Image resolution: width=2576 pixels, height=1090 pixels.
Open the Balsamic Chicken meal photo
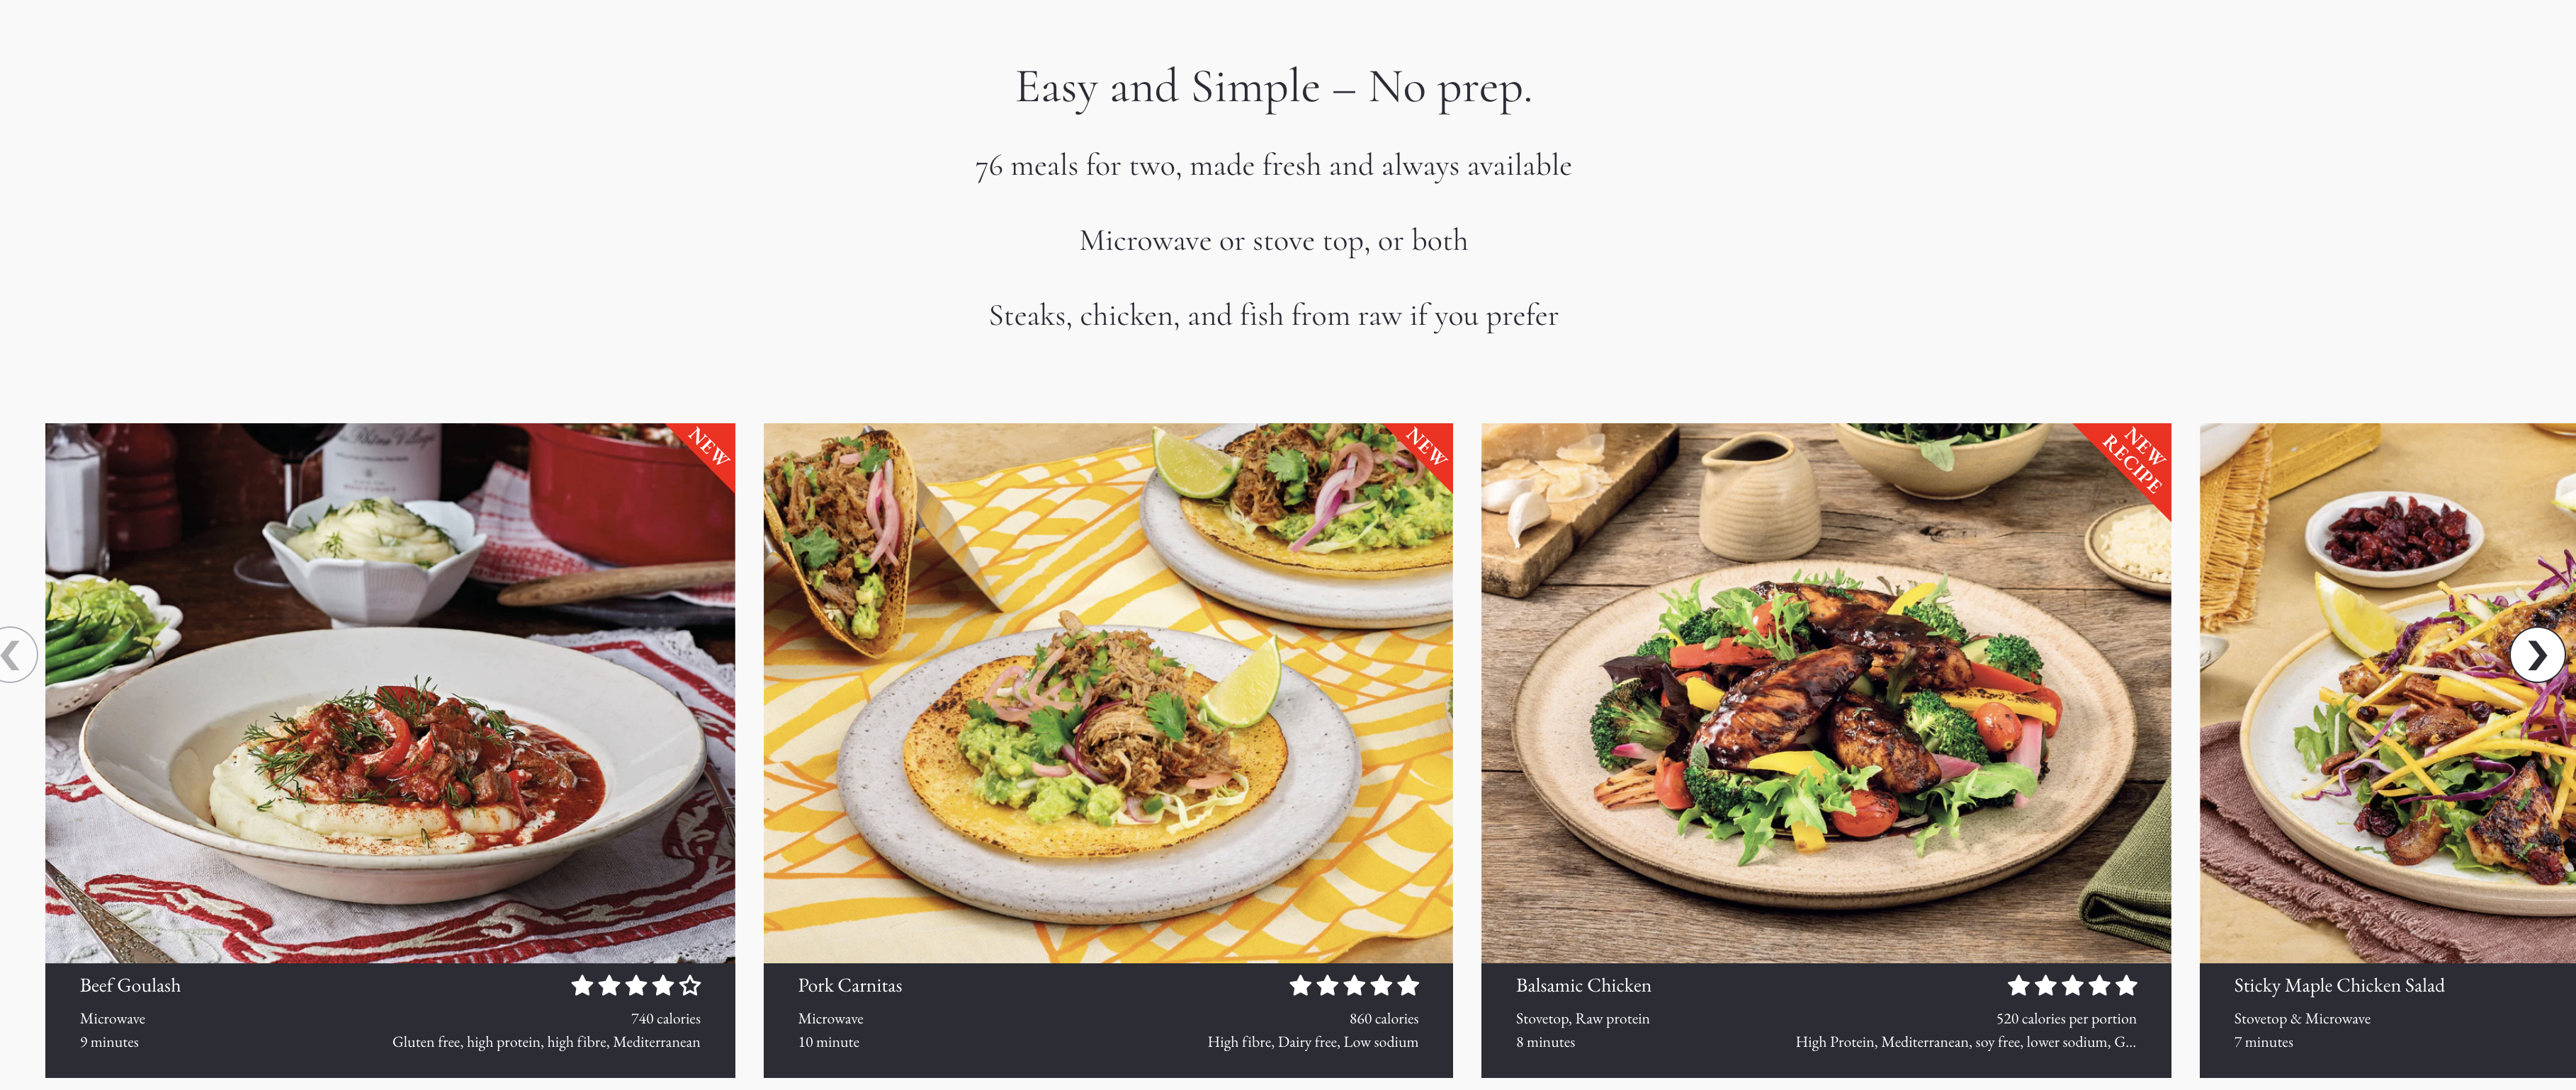1826,694
